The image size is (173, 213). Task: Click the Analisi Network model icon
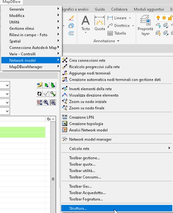point(65,130)
